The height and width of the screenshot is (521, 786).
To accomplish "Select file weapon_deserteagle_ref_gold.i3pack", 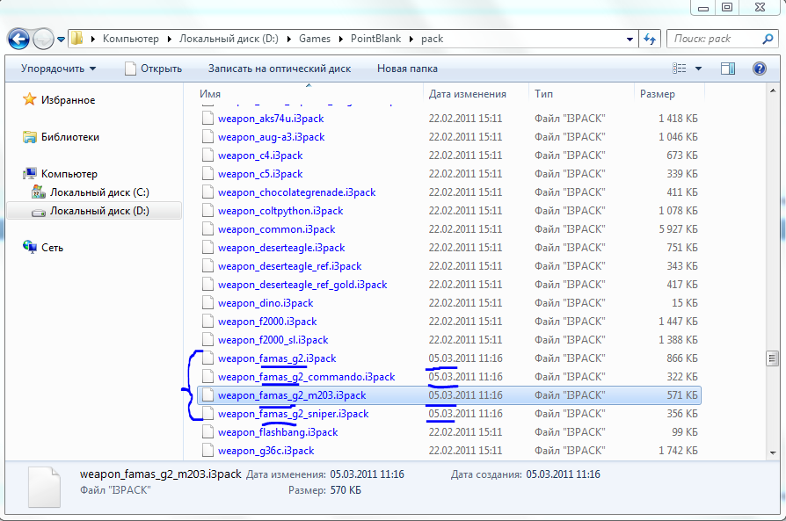I will tap(302, 285).
